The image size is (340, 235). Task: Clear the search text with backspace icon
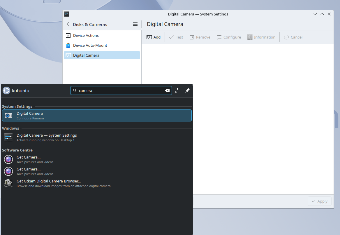(x=167, y=90)
